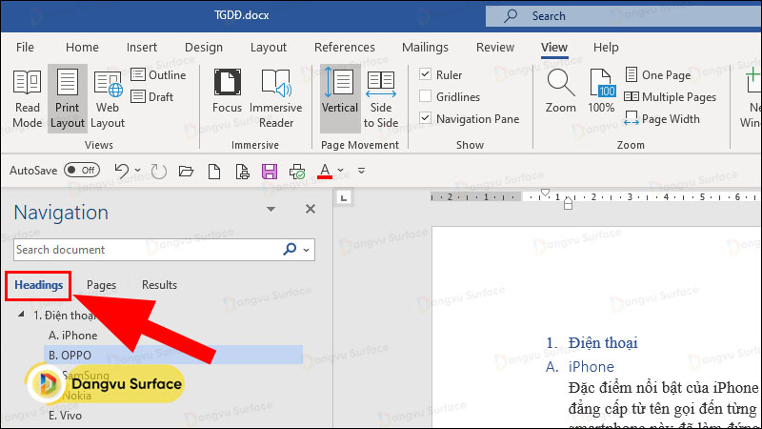This screenshot has width=762, height=429.
Task: Click the Undo icon
Action: (x=121, y=171)
